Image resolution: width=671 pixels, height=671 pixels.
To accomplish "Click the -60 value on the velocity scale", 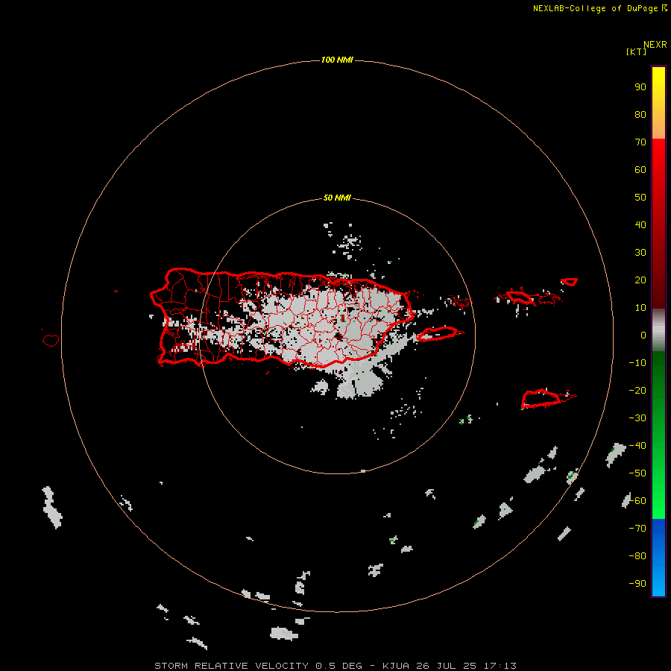I will click(x=637, y=501).
